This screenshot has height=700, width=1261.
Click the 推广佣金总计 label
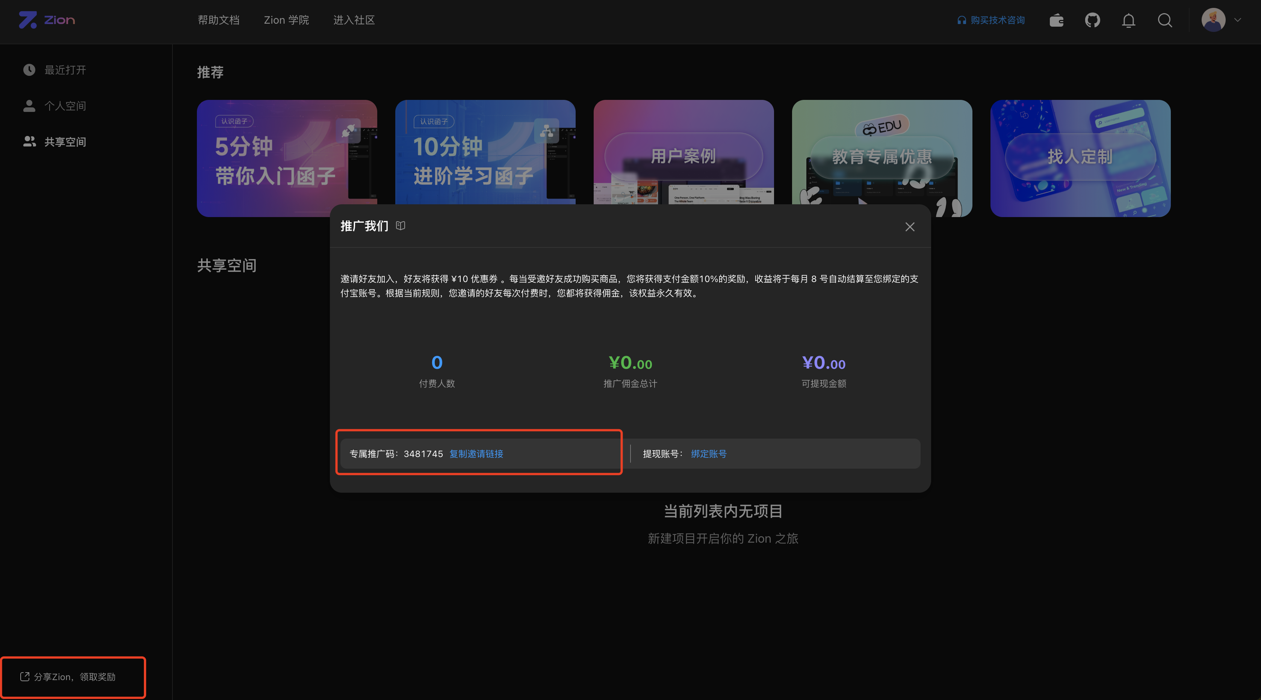630,383
